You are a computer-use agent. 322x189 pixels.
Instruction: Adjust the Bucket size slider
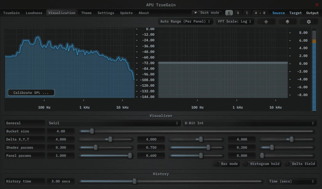pos(196,131)
